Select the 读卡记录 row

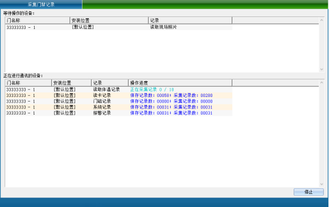(118, 95)
